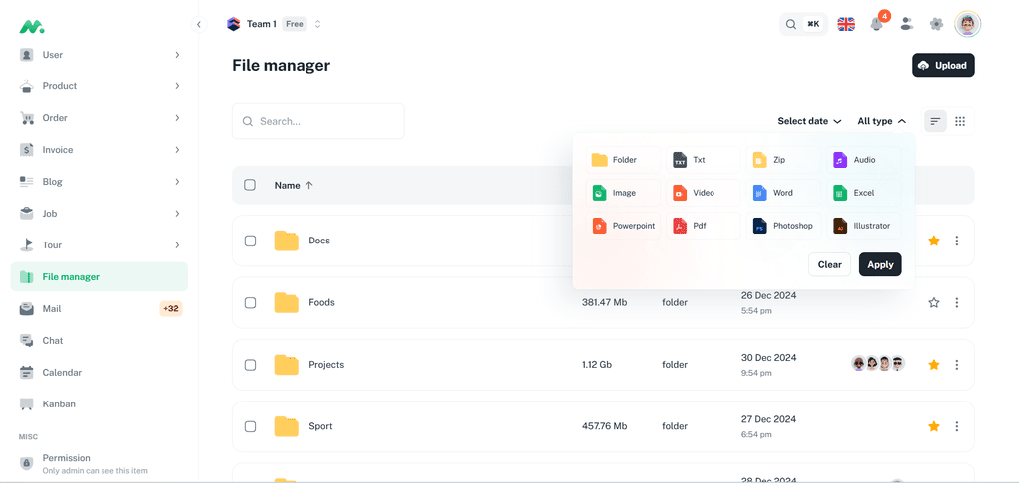
Task: Toggle the star favorite on Projects row
Action: point(934,365)
